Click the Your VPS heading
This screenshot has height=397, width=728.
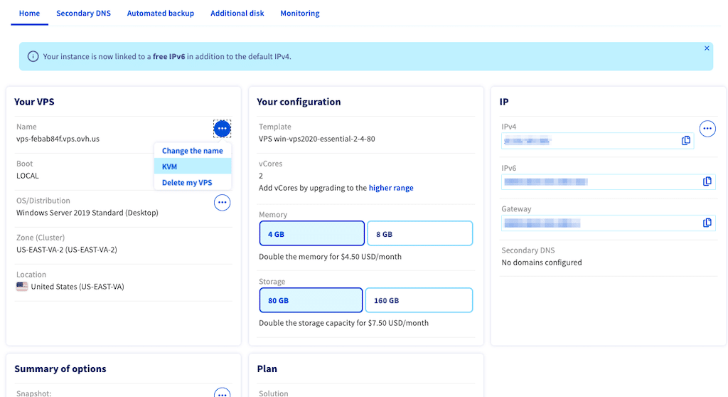click(34, 102)
